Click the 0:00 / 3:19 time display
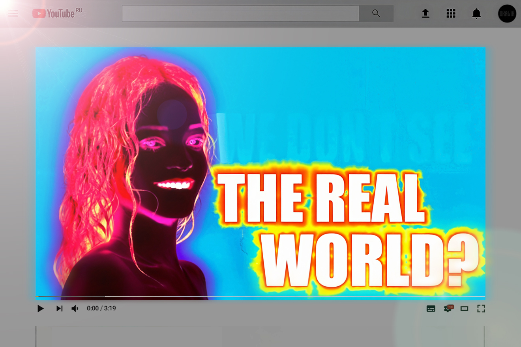The width and height of the screenshot is (521, 347). [x=101, y=308]
